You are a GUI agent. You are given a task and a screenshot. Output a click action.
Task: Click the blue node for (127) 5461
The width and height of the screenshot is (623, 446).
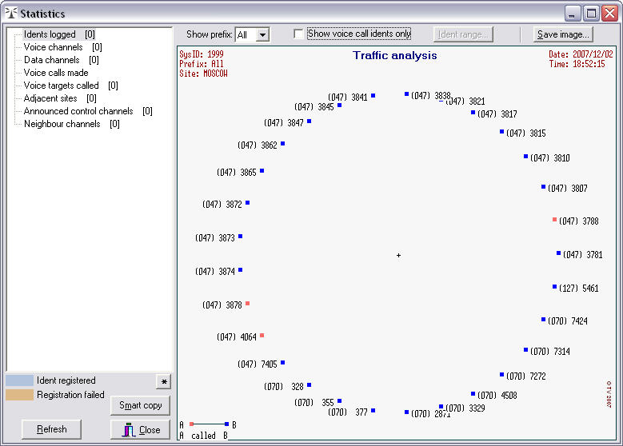click(555, 287)
